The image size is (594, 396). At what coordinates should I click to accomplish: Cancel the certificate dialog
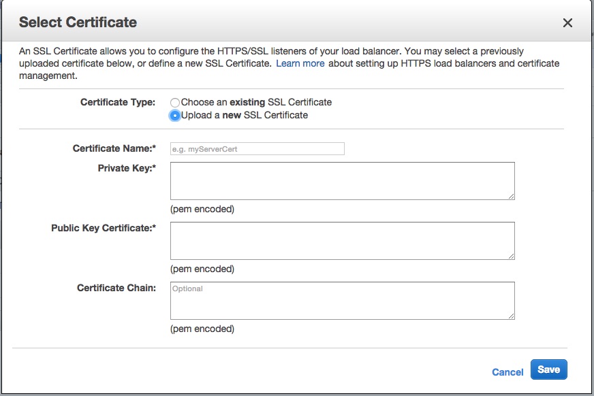tap(507, 372)
